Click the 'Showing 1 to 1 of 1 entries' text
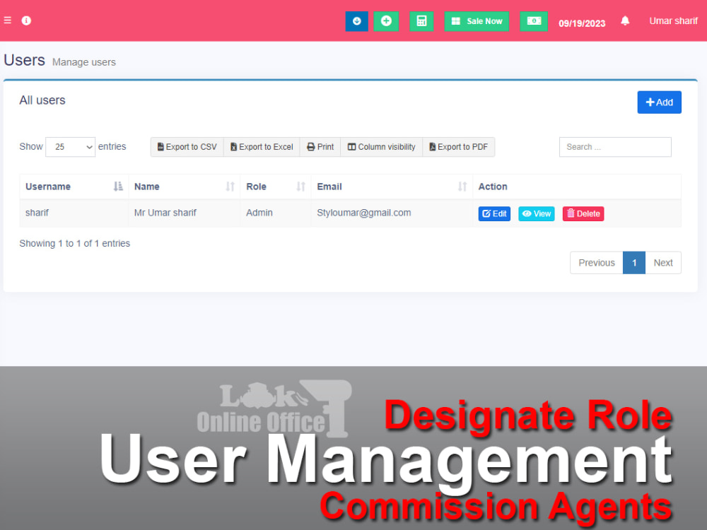The image size is (707, 530). click(75, 243)
